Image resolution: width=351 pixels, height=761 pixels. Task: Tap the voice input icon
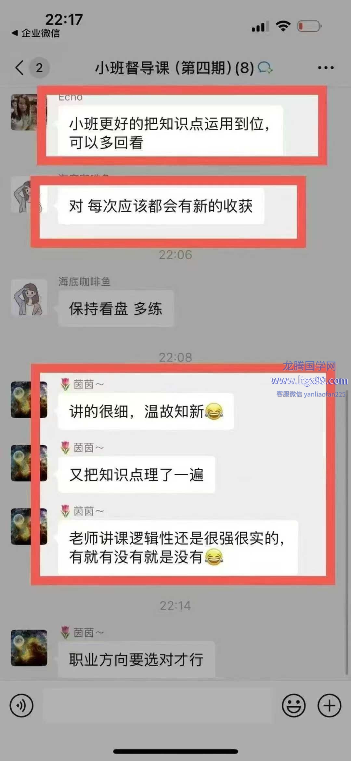pyautogui.click(x=21, y=706)
